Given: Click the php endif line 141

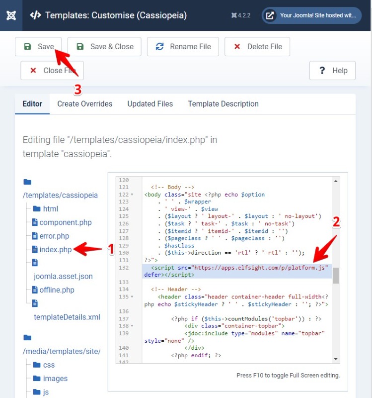Looking at the screenshot, I should (x=196, y=355).
